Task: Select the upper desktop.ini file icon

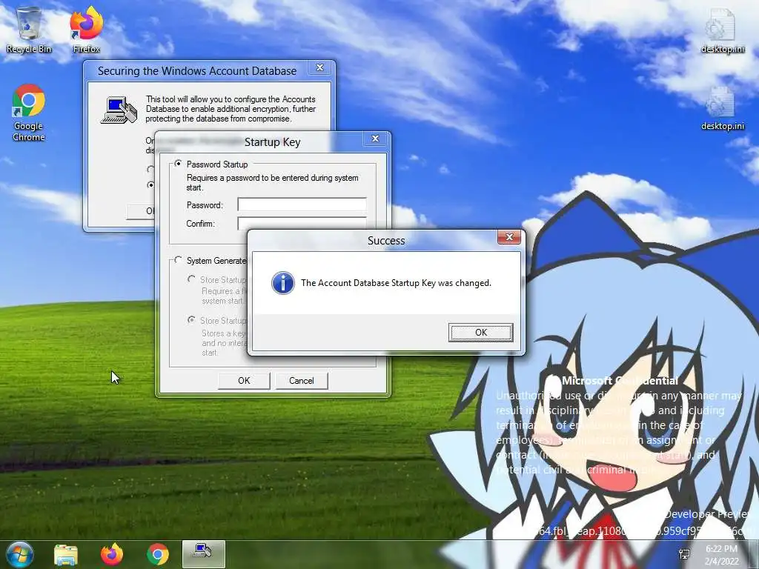Action: 722,30
